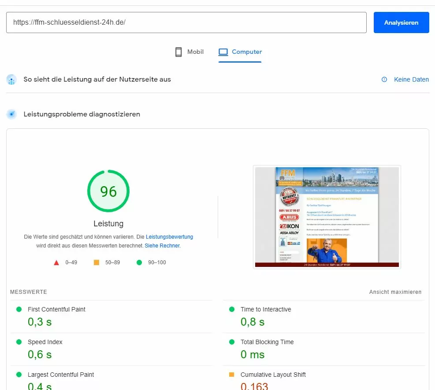Select the Computer tab
The height and width of the screenshot is (390, 435).
point(240,52)
